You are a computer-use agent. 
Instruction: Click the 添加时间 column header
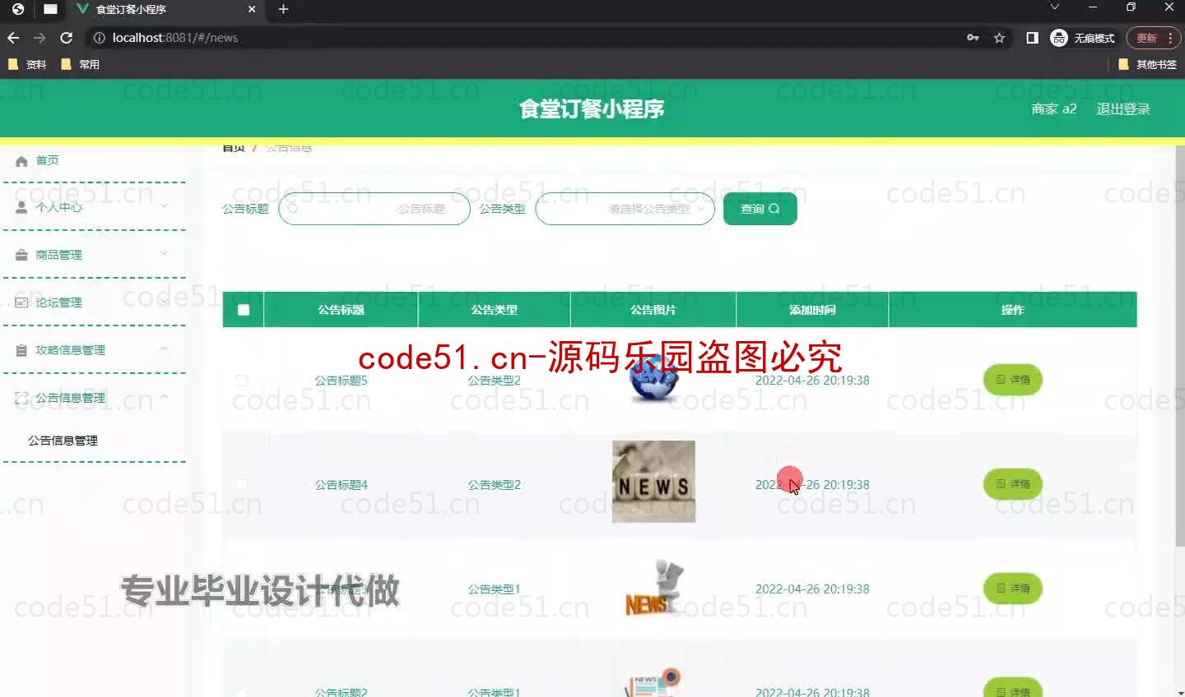[x=812, y=310]
